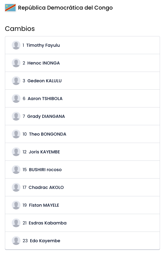The image size is (166, 257).
Task: Click Edo Kayembe's avatar icon
Action: pos(16,241)
